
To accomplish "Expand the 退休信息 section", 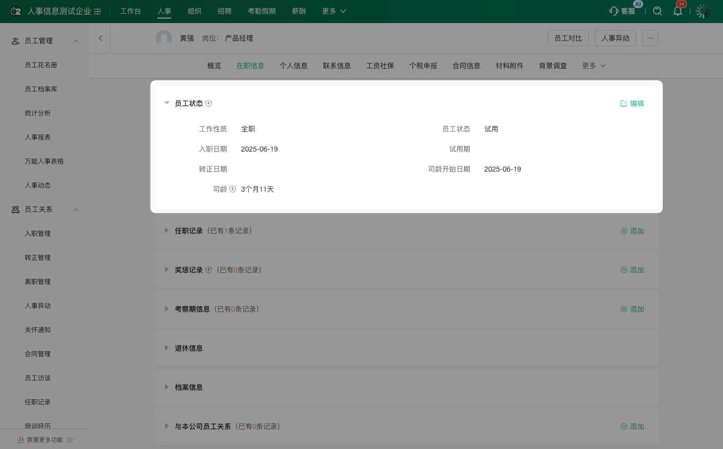I will coord(167,348).
